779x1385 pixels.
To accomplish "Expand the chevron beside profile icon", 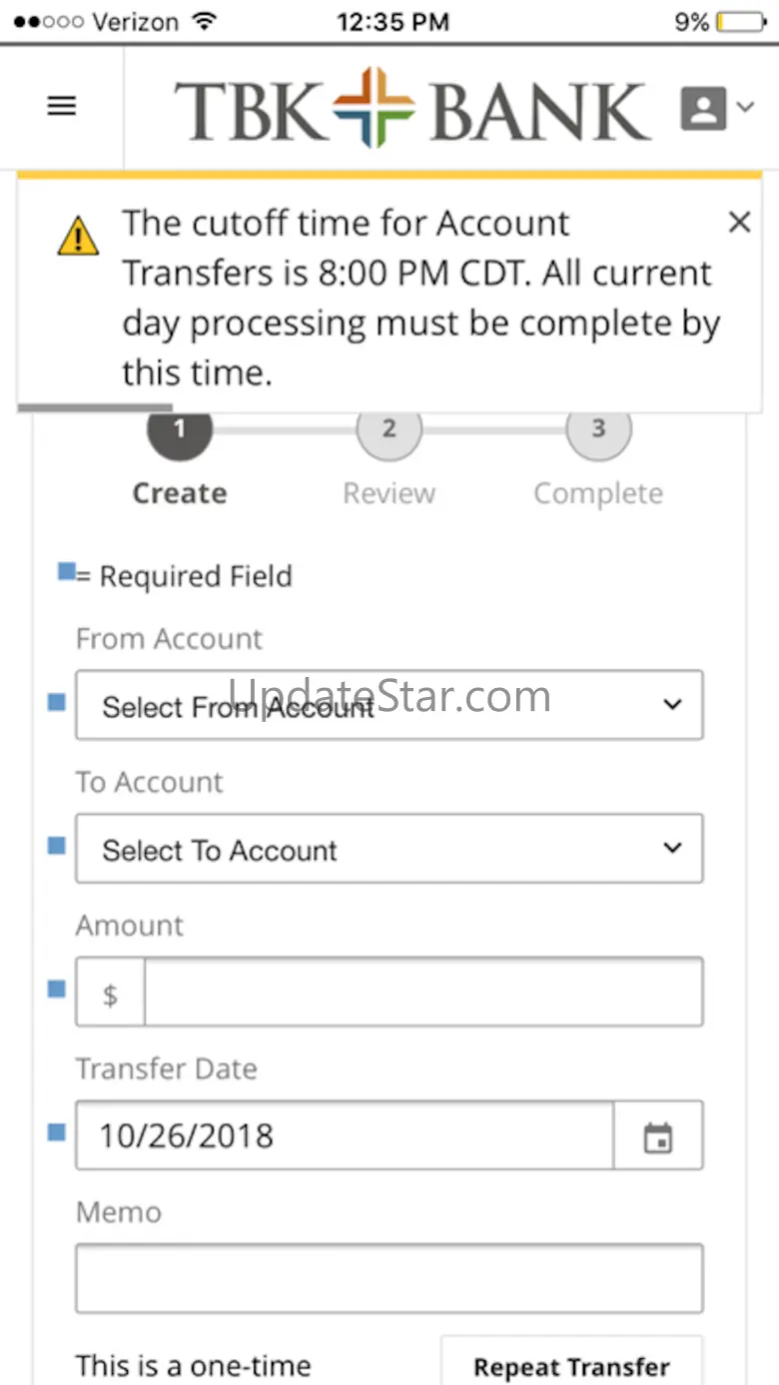I will 745,106.
